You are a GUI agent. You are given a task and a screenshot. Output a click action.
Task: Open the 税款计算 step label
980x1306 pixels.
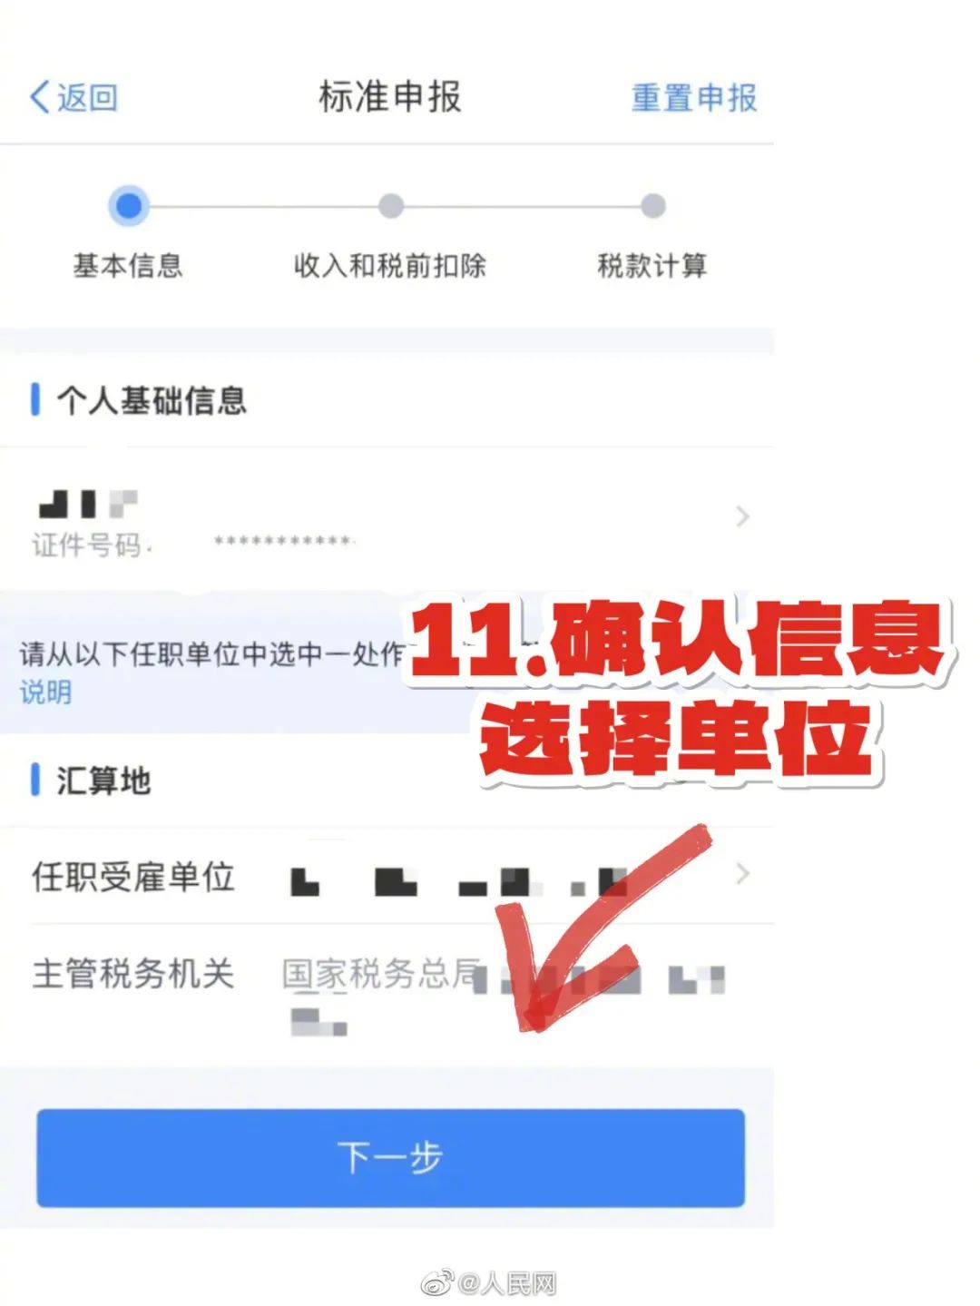pyautogui.click(x=652, y=266)
